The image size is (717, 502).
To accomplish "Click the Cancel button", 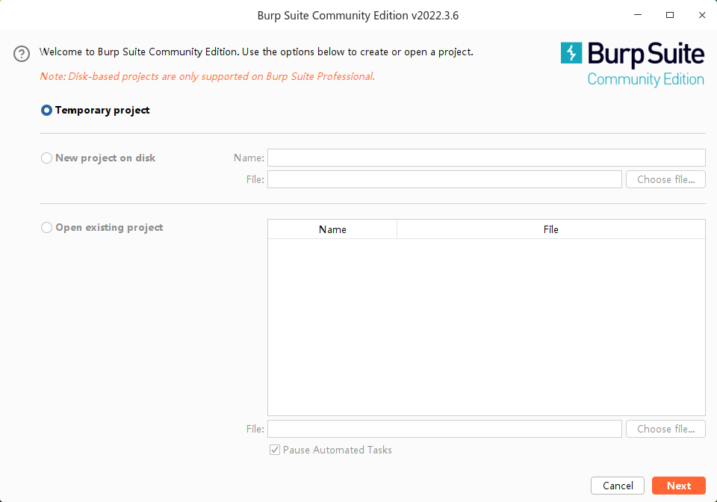I will pos(618,486).
